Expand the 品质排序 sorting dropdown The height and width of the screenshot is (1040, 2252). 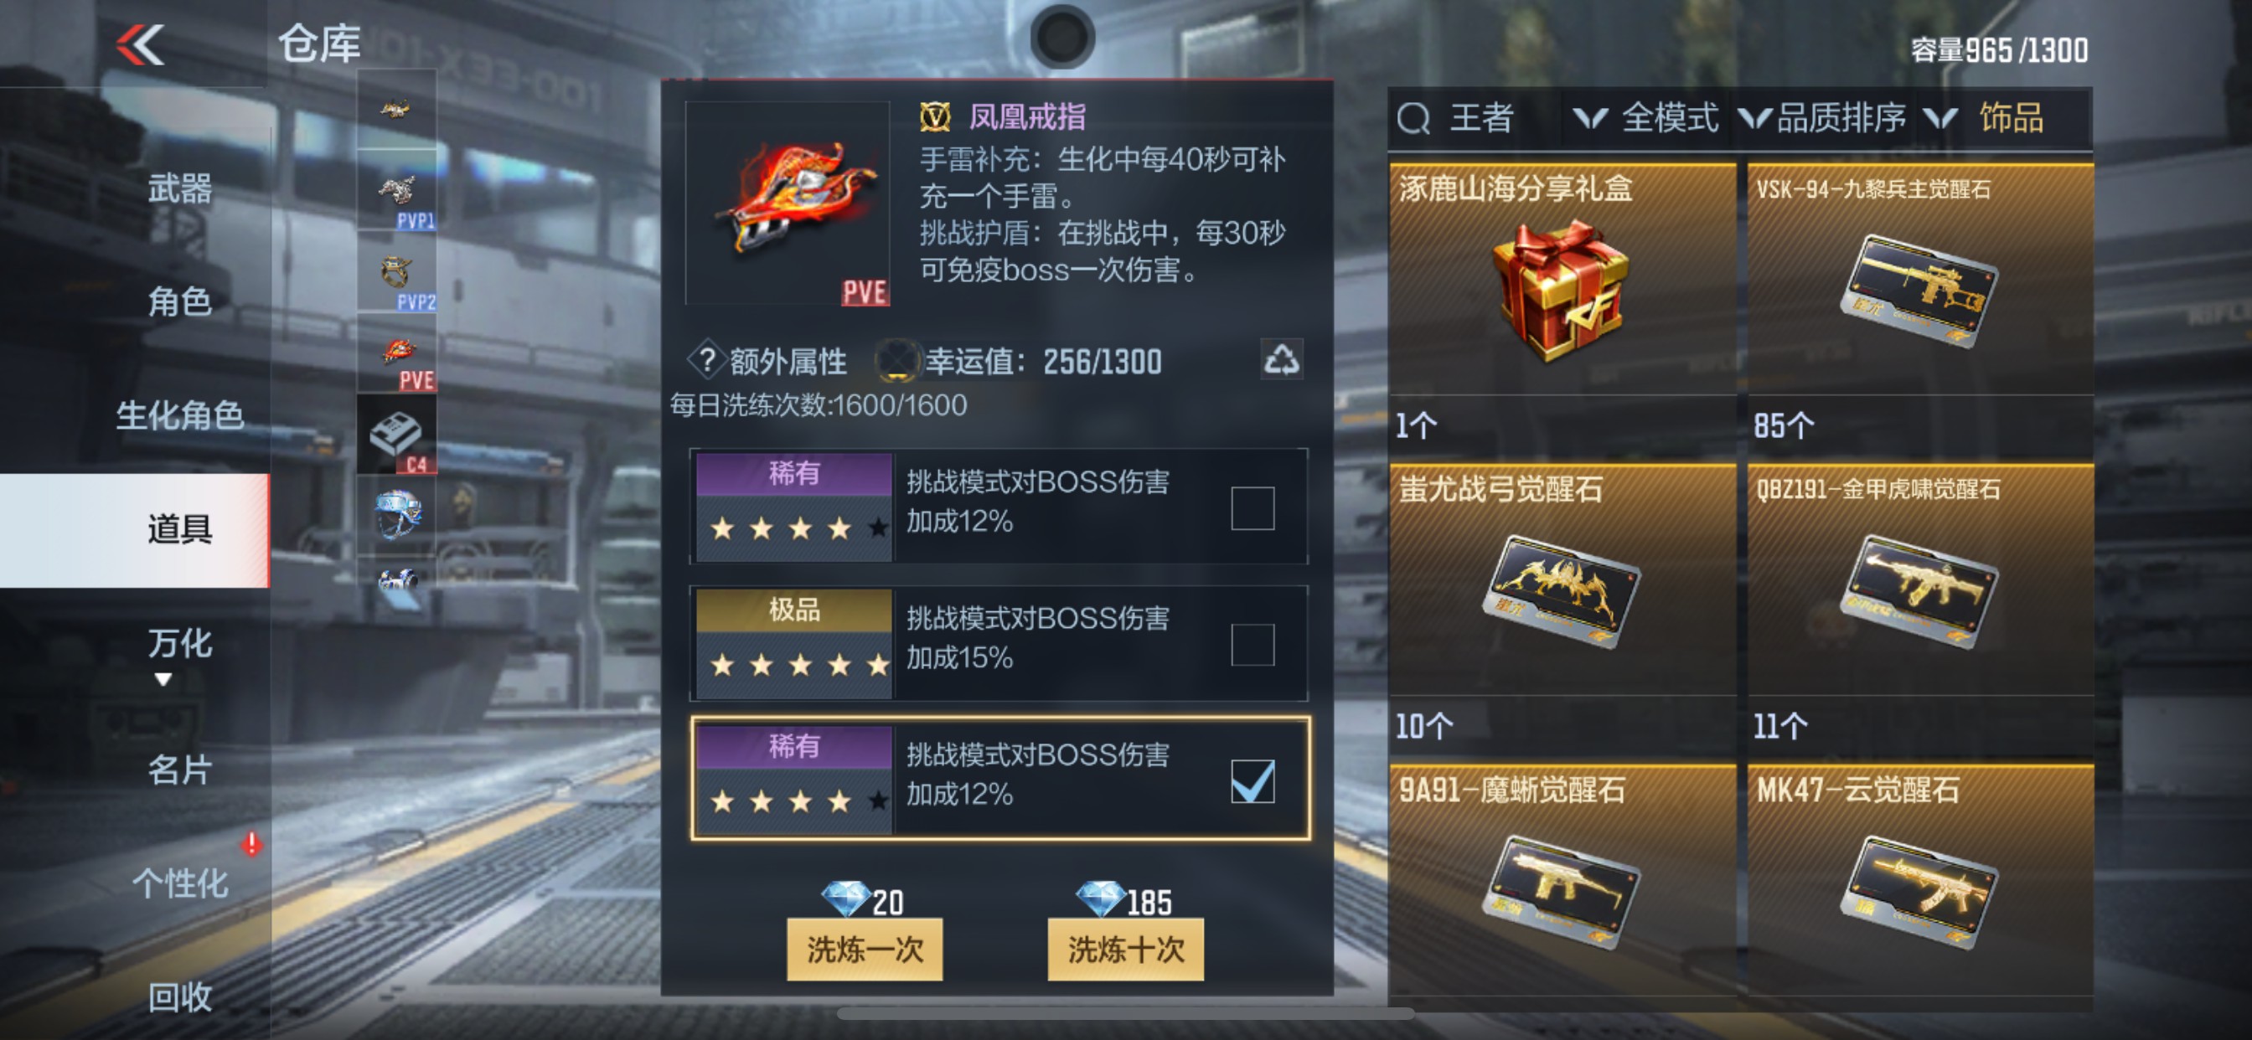pyautogui.click(x=1822, y=118)
